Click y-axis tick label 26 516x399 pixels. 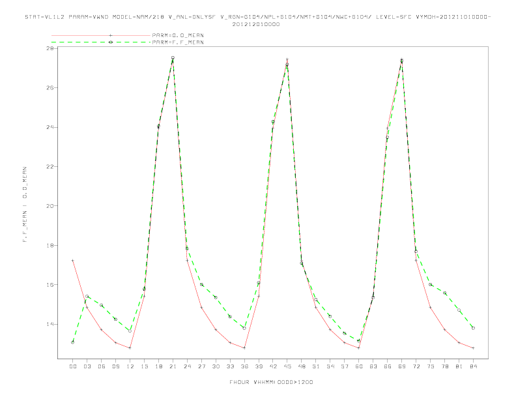50,88
